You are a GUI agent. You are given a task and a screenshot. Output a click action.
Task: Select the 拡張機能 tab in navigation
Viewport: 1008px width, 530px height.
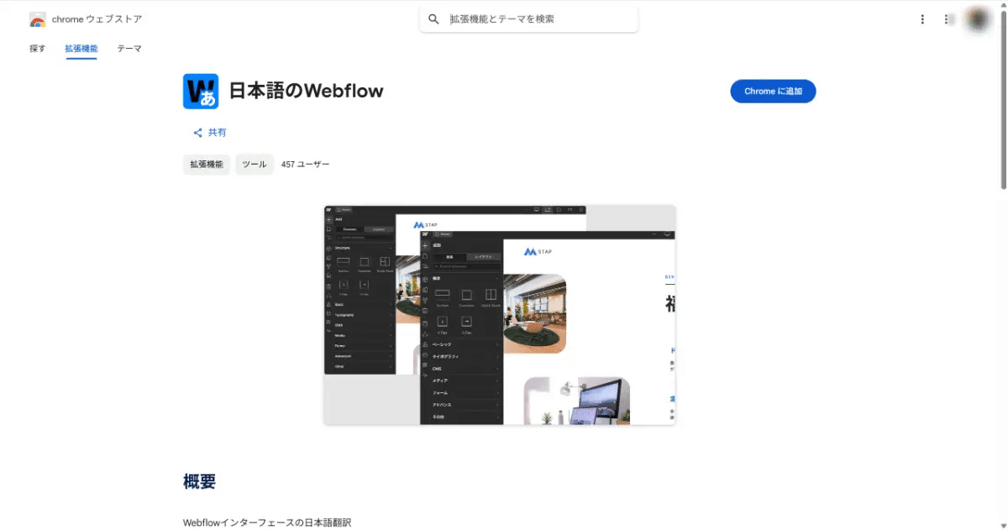coord(81,49)
